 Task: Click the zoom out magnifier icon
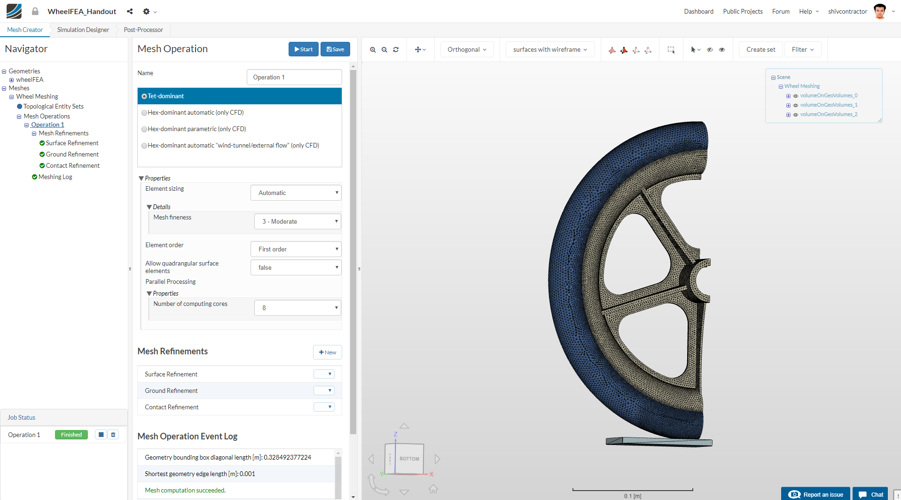[384, 50]
